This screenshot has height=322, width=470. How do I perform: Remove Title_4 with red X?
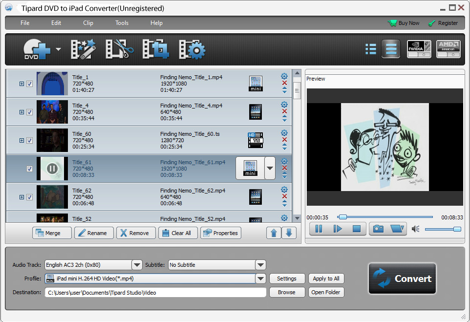(284, 111)
